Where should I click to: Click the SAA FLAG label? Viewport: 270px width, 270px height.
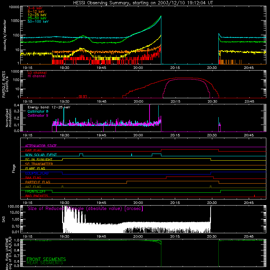point(33,178)
